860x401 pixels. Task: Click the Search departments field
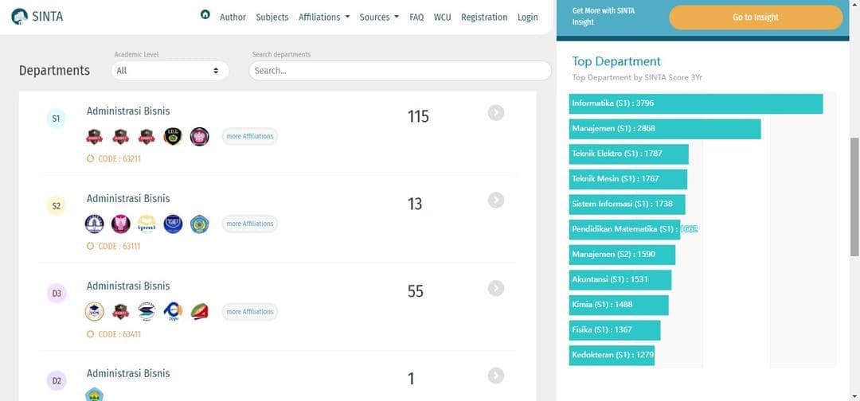pos(400,71)
